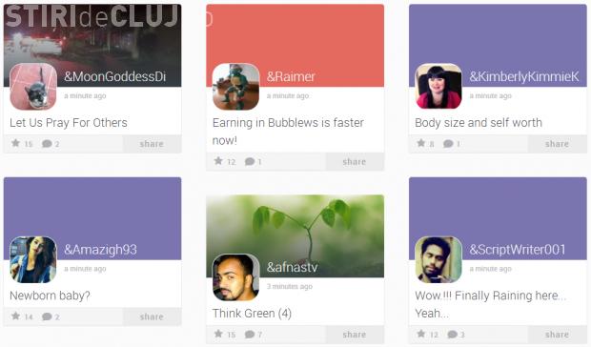Open the &afnastv profile photo
This screenshot has height=347, width=591.
pos(236,277)
